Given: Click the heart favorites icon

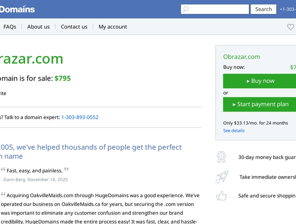Looking at the screenshot, I should 291,27.
